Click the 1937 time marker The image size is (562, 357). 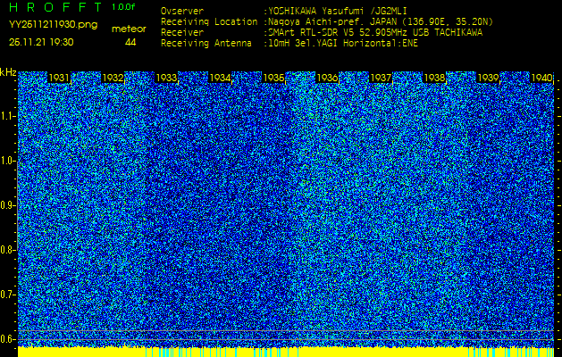[x=381, y=78]
